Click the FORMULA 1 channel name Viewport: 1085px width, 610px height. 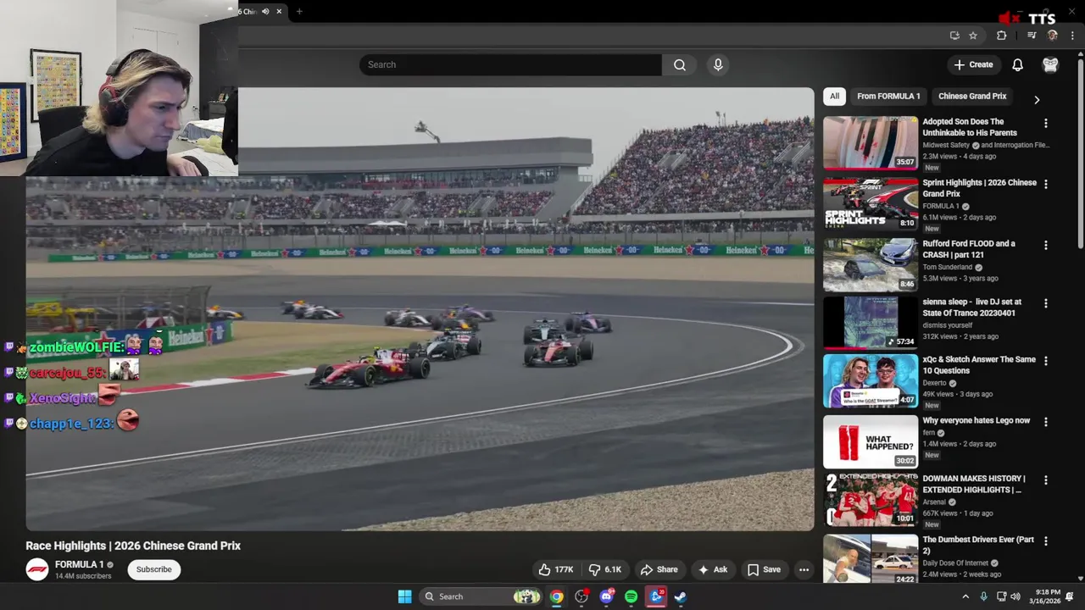point(80,564)
